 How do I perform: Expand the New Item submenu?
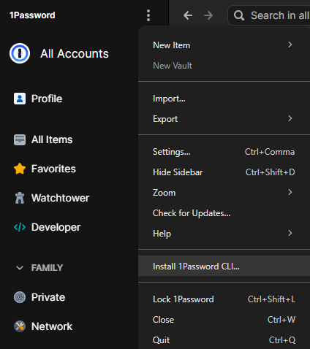[x=224, y=45]
